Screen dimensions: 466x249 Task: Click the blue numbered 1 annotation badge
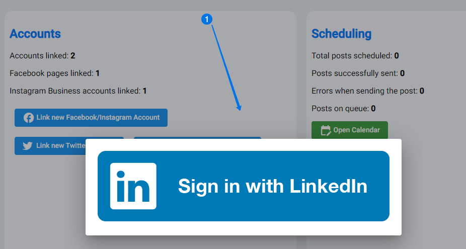(206, 19)
